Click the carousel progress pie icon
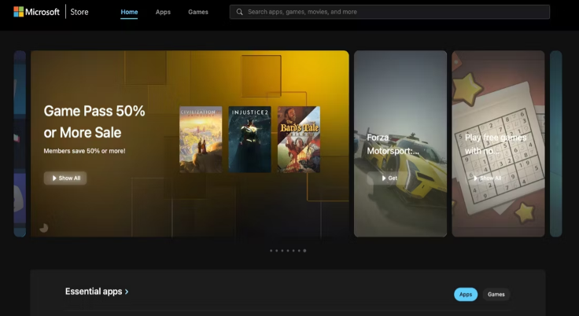579x316 pixels. click(44, 228)
